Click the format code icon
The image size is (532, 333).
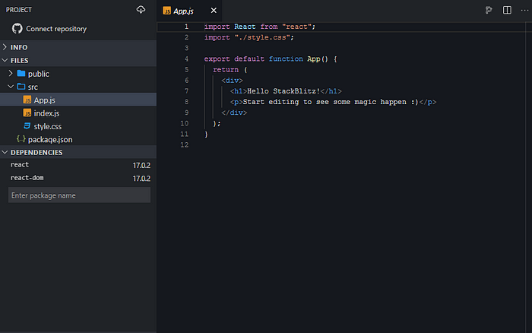tap(489, 10)
